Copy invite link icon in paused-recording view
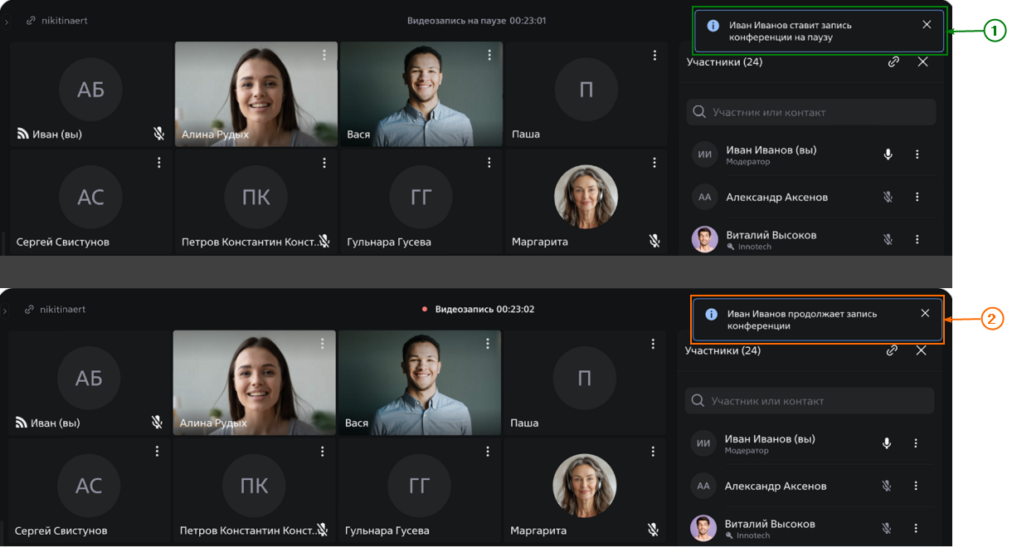Image resolution: width=1012 pixels, height=548 pixels. (893, 61)
